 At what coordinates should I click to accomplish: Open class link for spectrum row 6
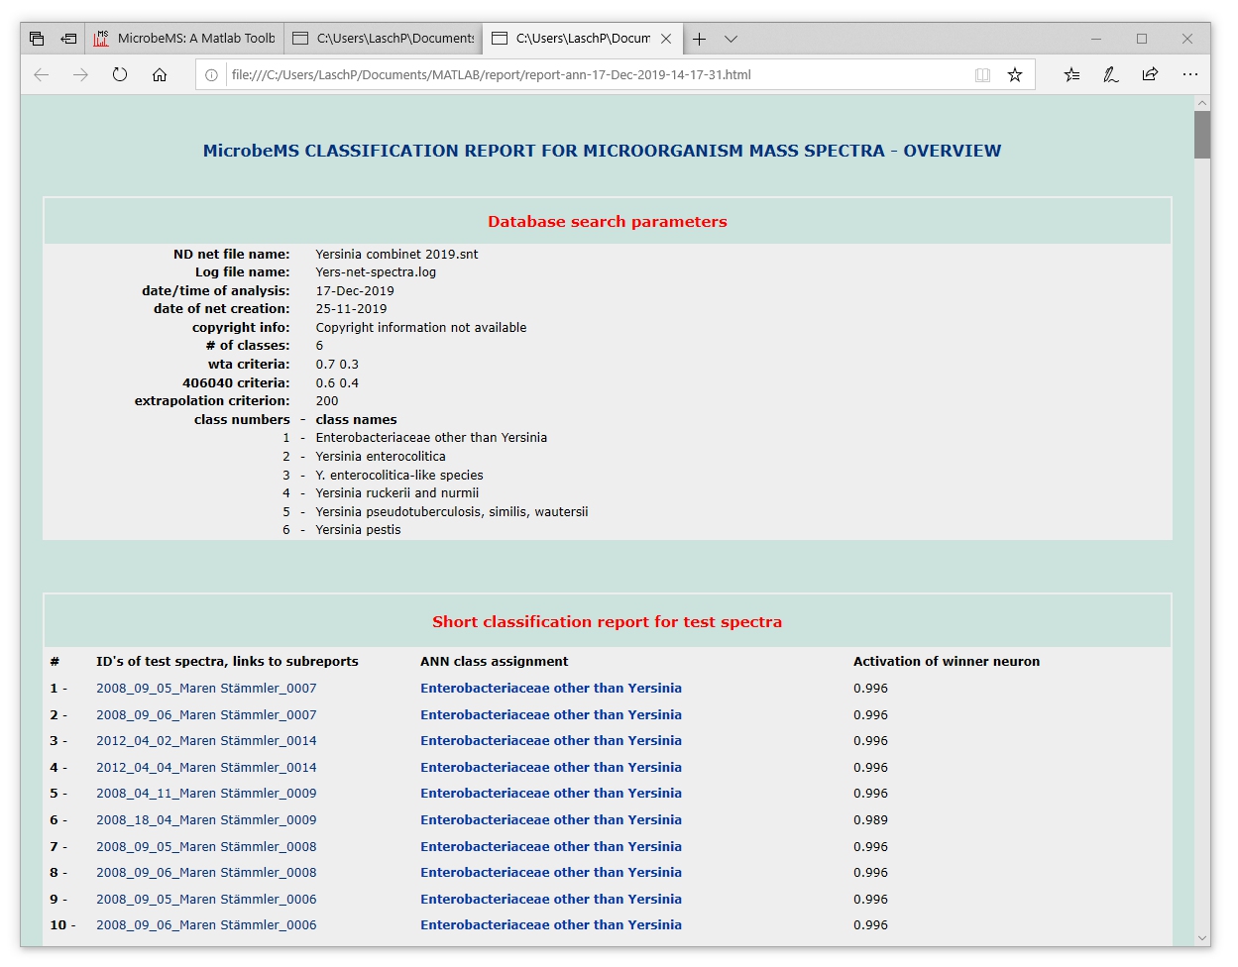(x=550, y=820)
